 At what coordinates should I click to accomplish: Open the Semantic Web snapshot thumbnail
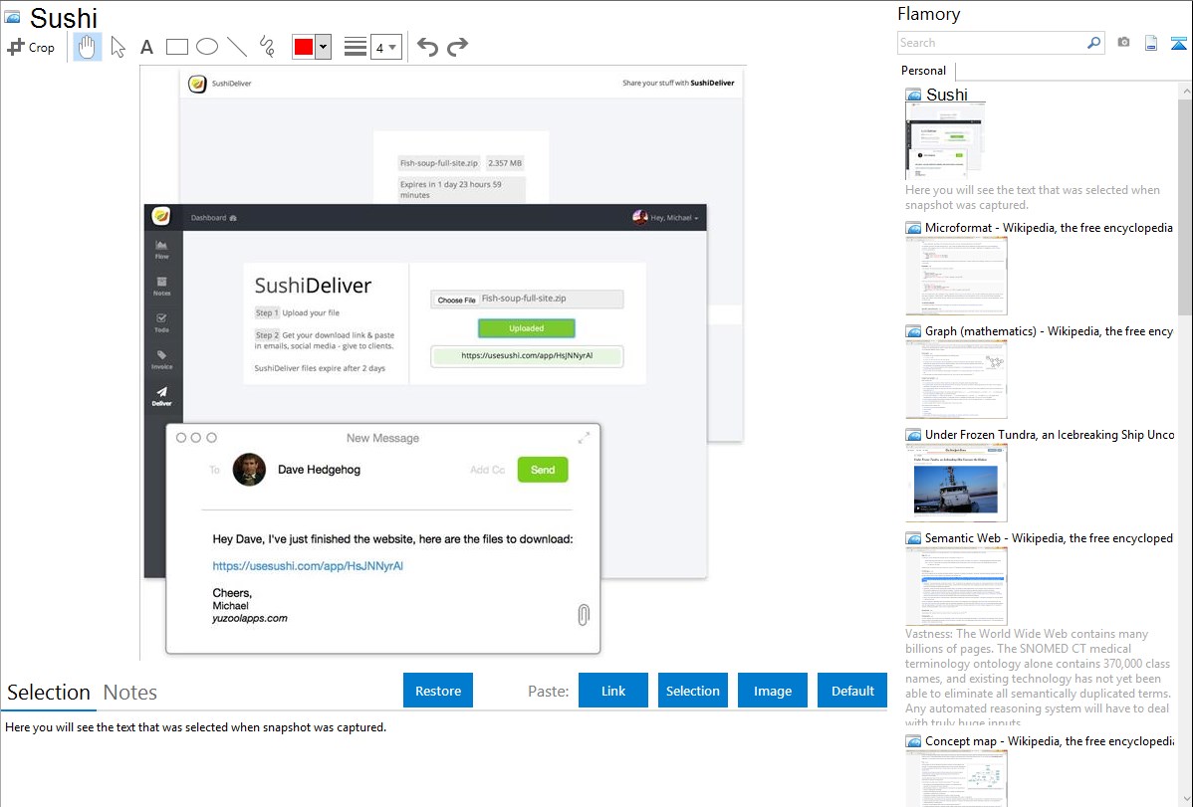(x=956, y=586)
